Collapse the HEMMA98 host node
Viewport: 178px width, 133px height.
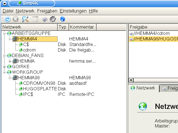click(x=10, y=78)
